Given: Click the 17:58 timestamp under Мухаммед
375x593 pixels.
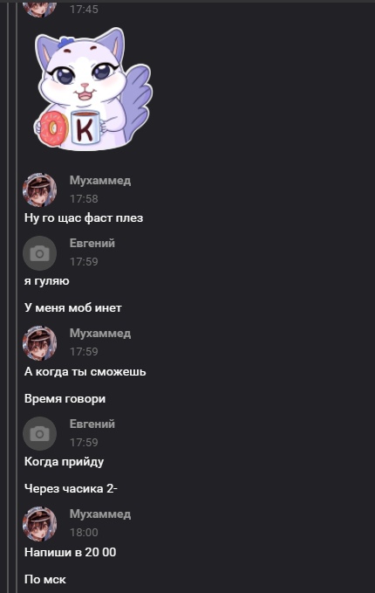Looking at the screenshot, I should point(84,198).
